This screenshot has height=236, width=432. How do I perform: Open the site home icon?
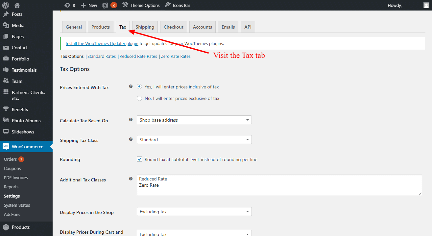[17, 5]
